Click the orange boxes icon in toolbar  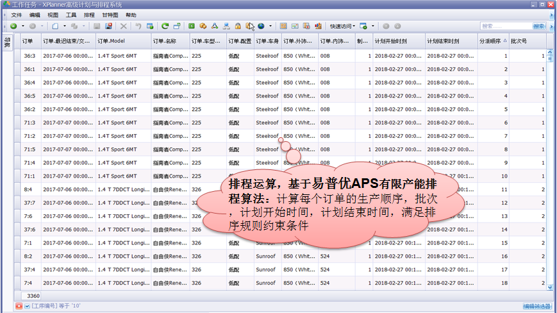coord(203,26)
